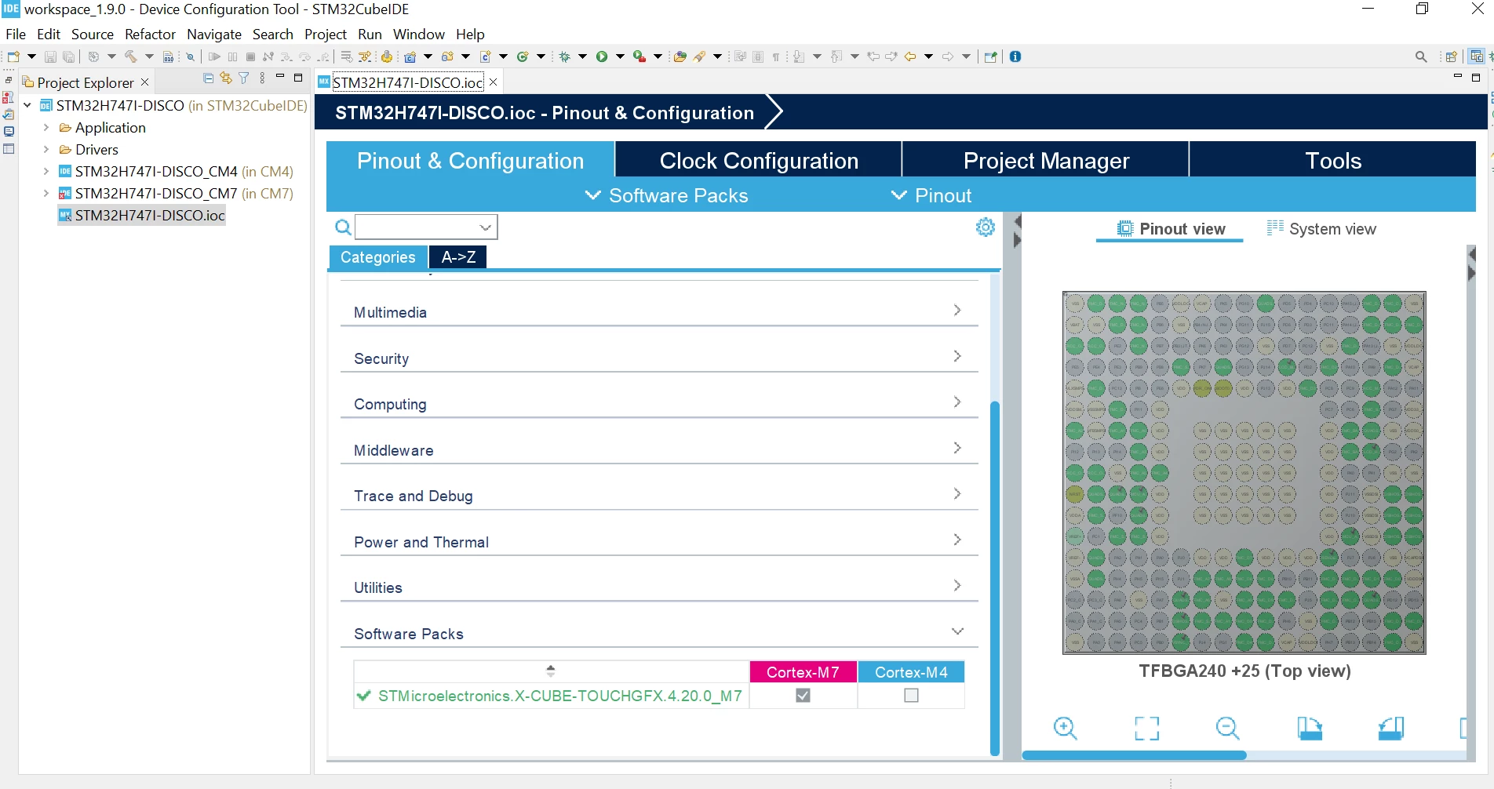The height and width of the screenshot is (789, 1494).
Task: Open the Project Explorer View Menu dots
Action: pos(262,78)
